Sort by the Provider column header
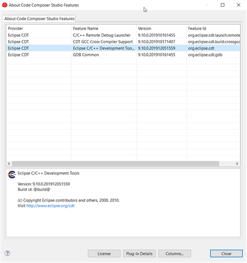 click(38, 29)
